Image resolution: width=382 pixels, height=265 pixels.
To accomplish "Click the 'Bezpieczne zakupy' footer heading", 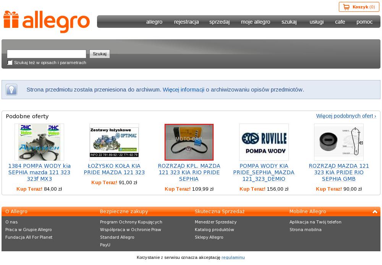I will (124, 212).
